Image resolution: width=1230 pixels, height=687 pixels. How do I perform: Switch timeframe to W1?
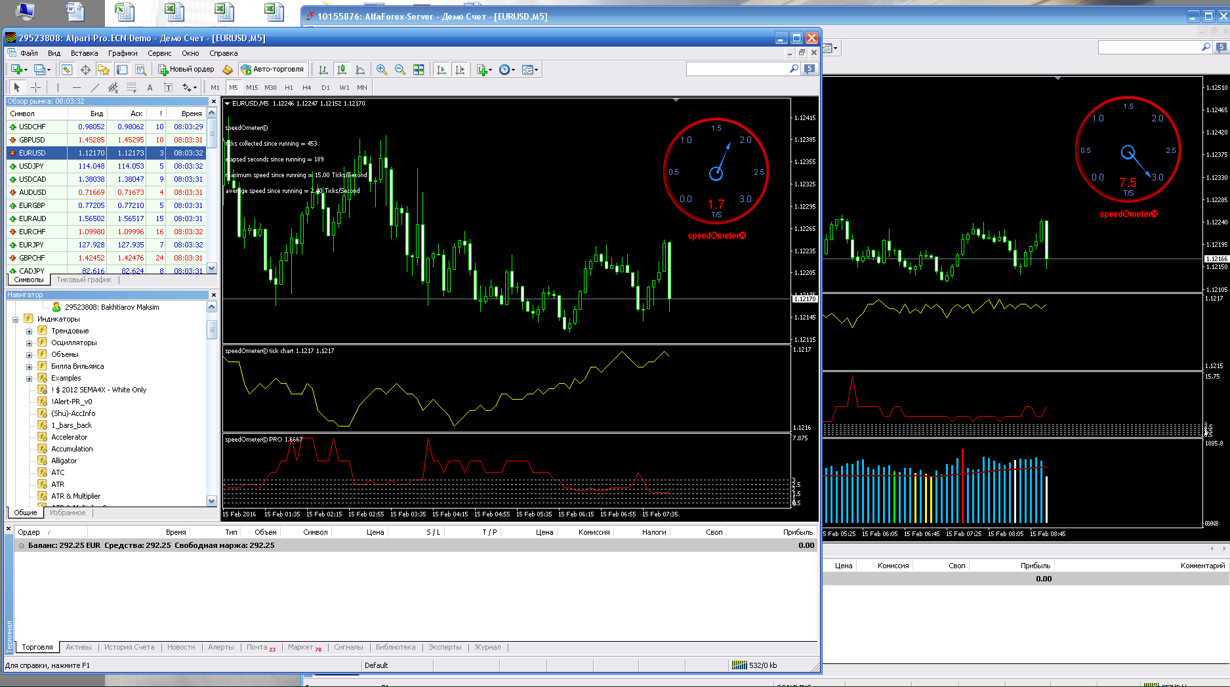point(344,87)
